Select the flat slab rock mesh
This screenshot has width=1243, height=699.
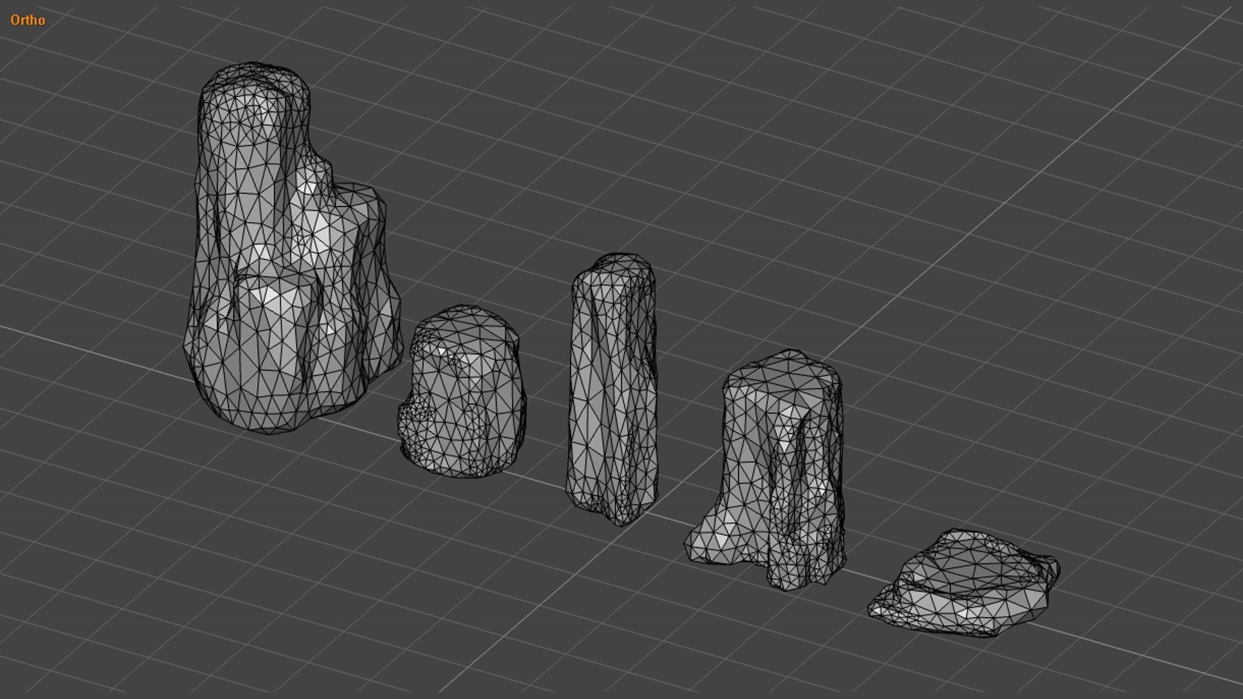tap(963, 584)
